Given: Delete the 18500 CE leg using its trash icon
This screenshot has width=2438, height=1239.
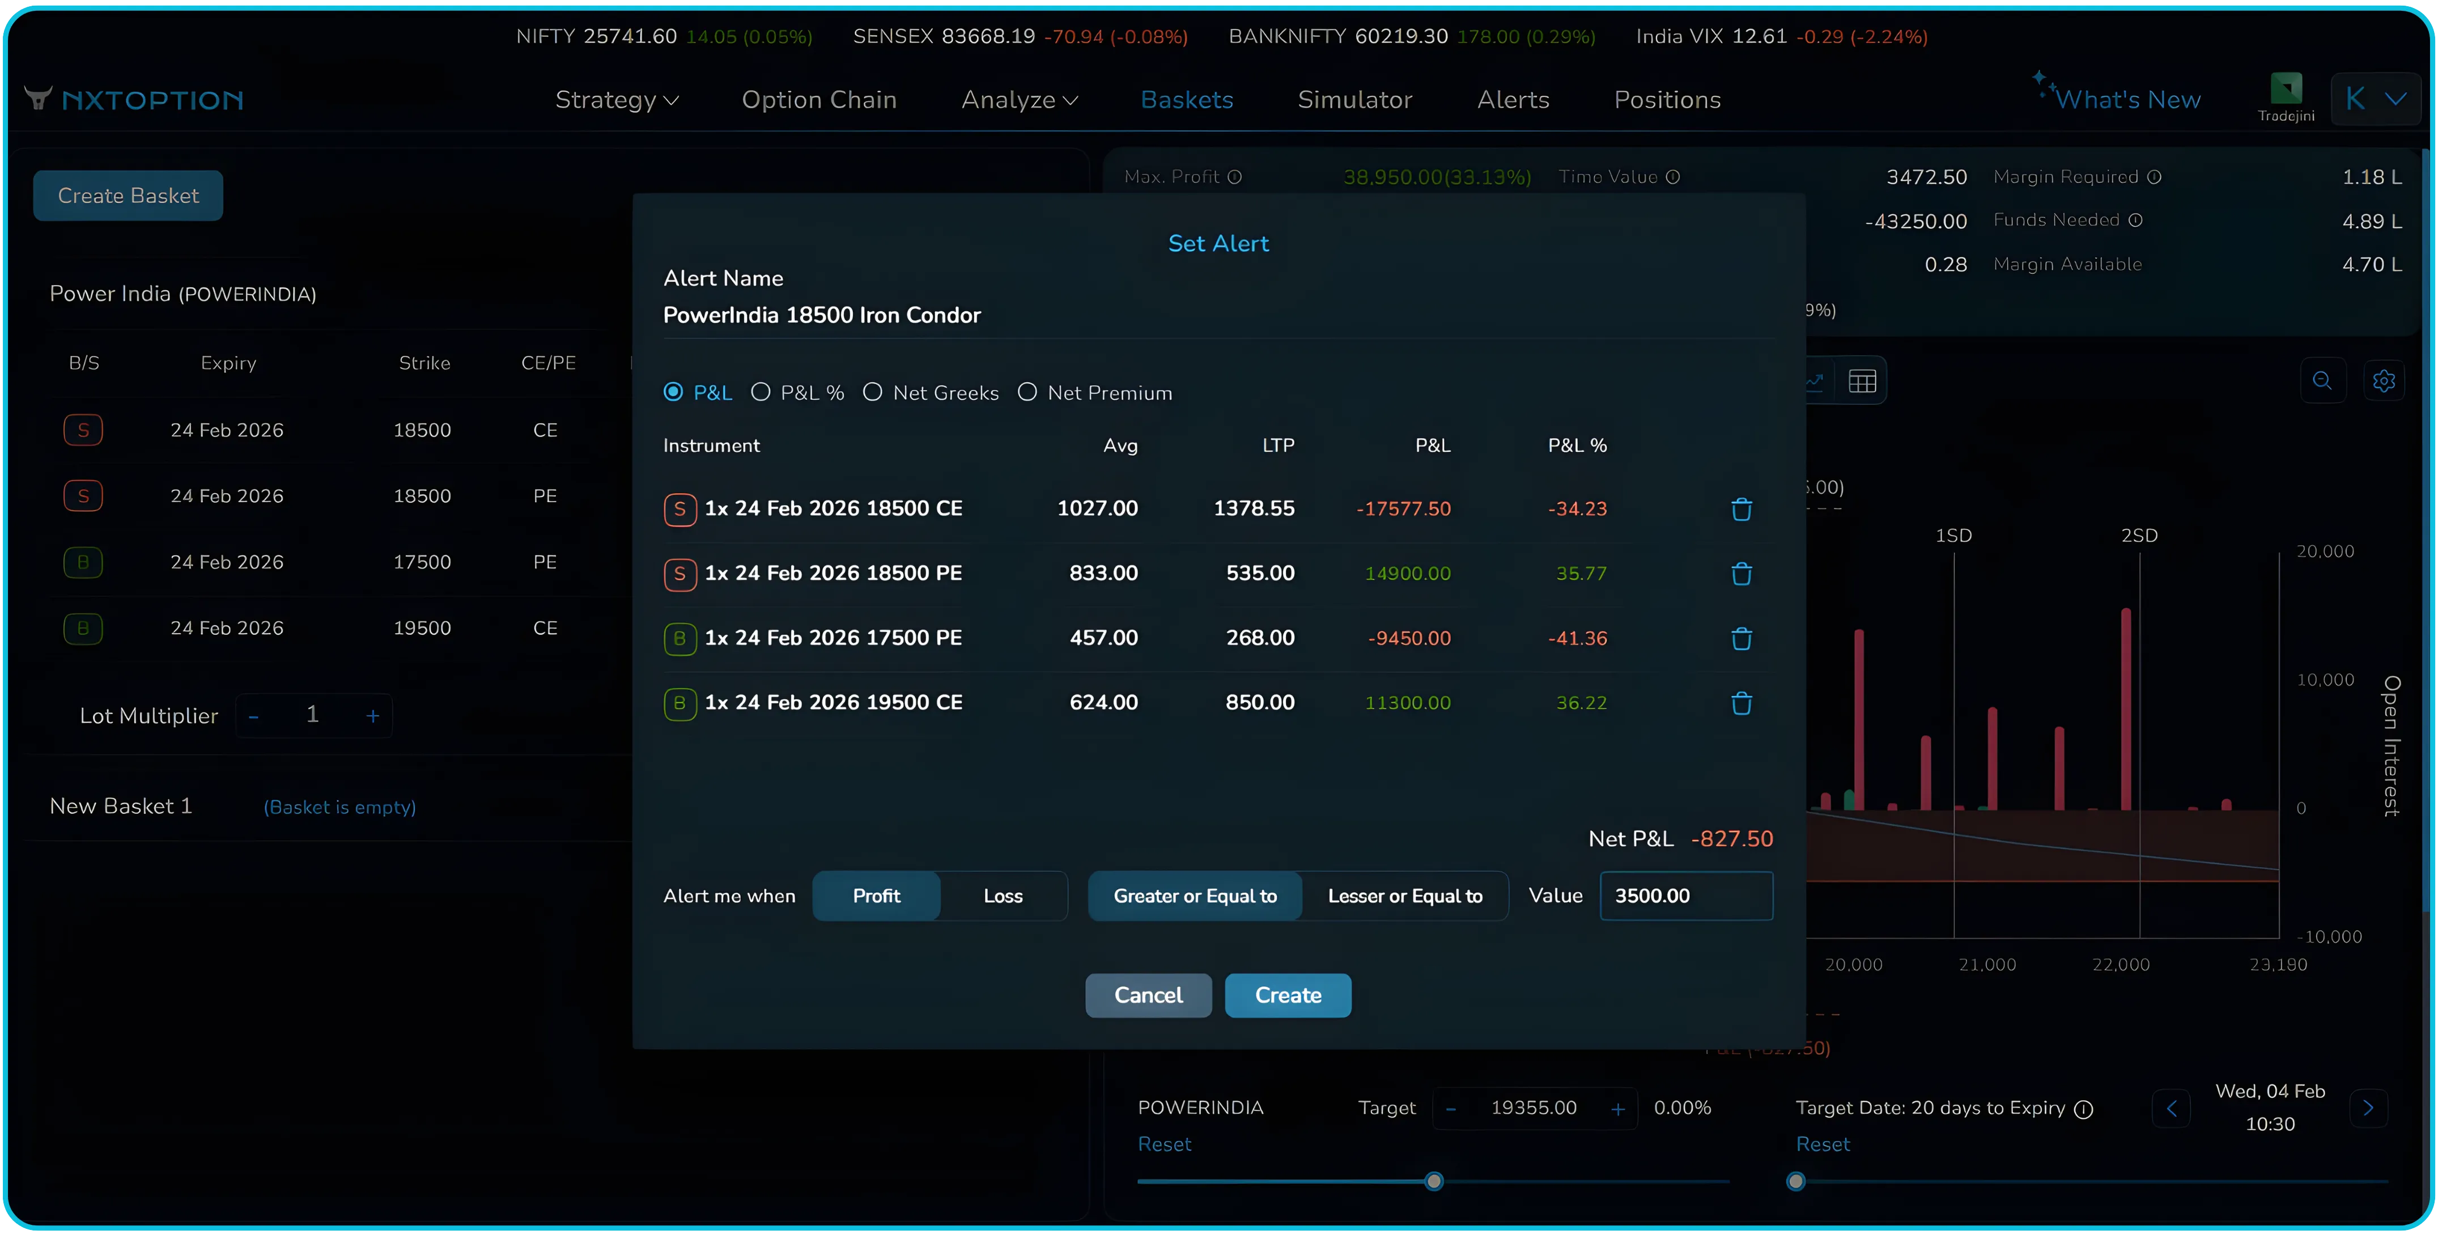Looking at the screenshot, I should click(x=1742, y=509).
